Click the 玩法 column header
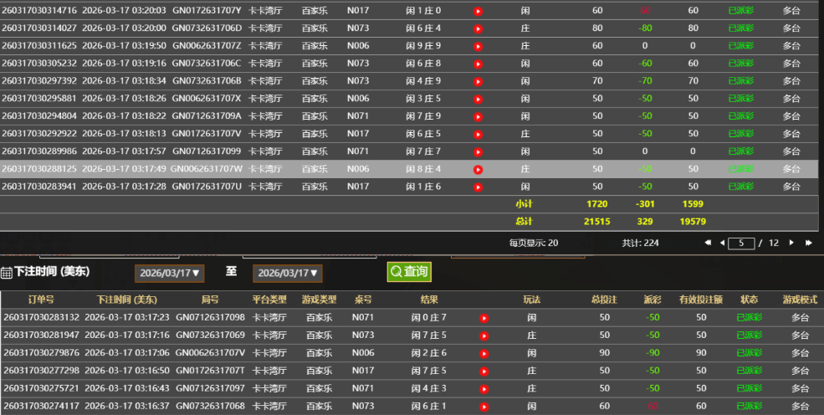Image resolution: width=824 pixels, height=415 pixels. click(532, 300)
